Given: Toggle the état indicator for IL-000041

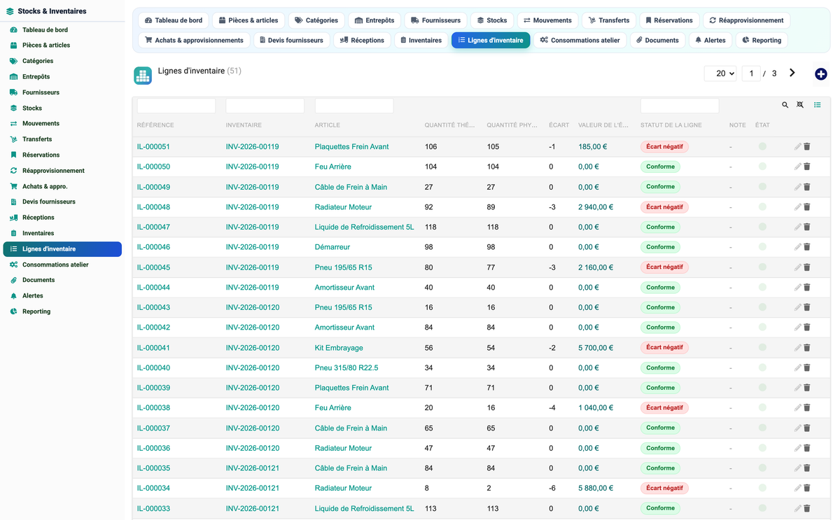Looking at the screenshot, I should [x=762, y=348].
